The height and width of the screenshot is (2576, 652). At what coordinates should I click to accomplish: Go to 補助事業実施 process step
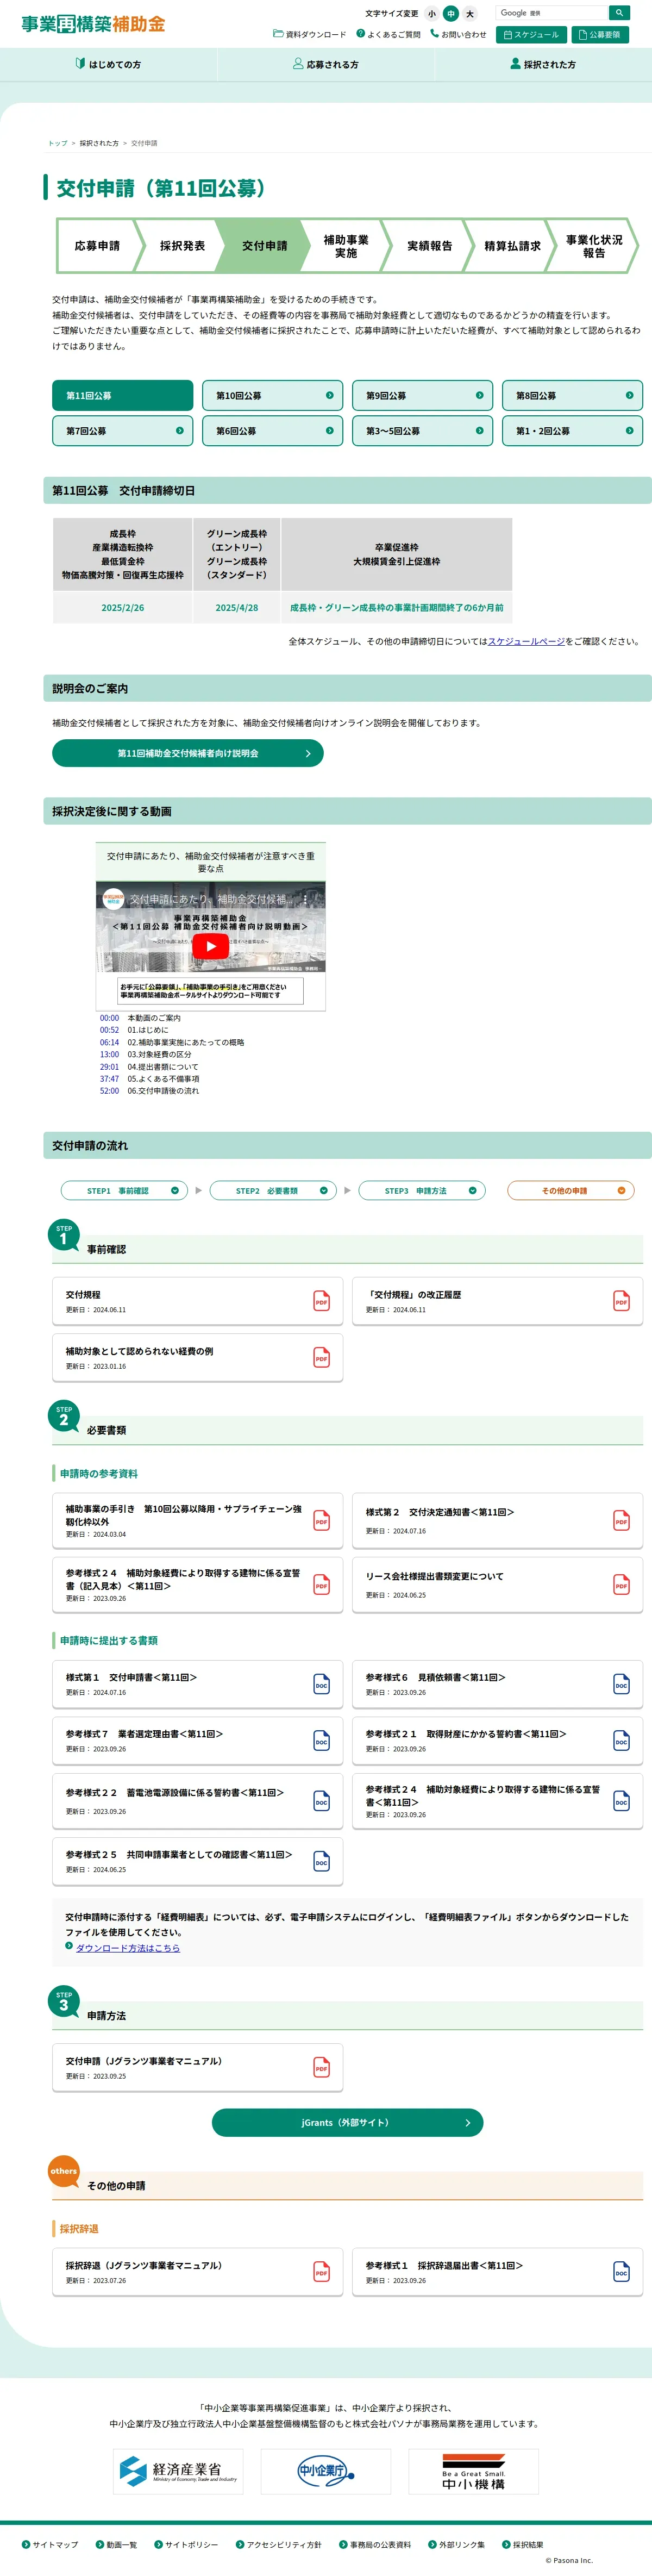[346, 246]
